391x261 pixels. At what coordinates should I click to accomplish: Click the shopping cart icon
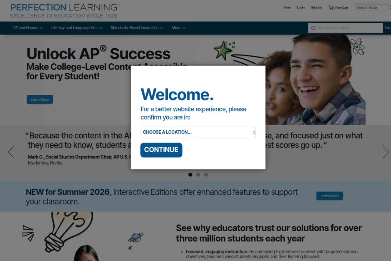click(331, 7)
